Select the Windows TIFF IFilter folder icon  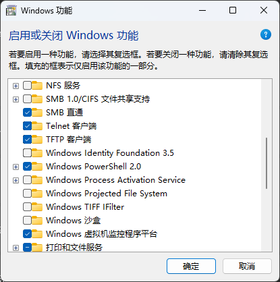(37, 207)
